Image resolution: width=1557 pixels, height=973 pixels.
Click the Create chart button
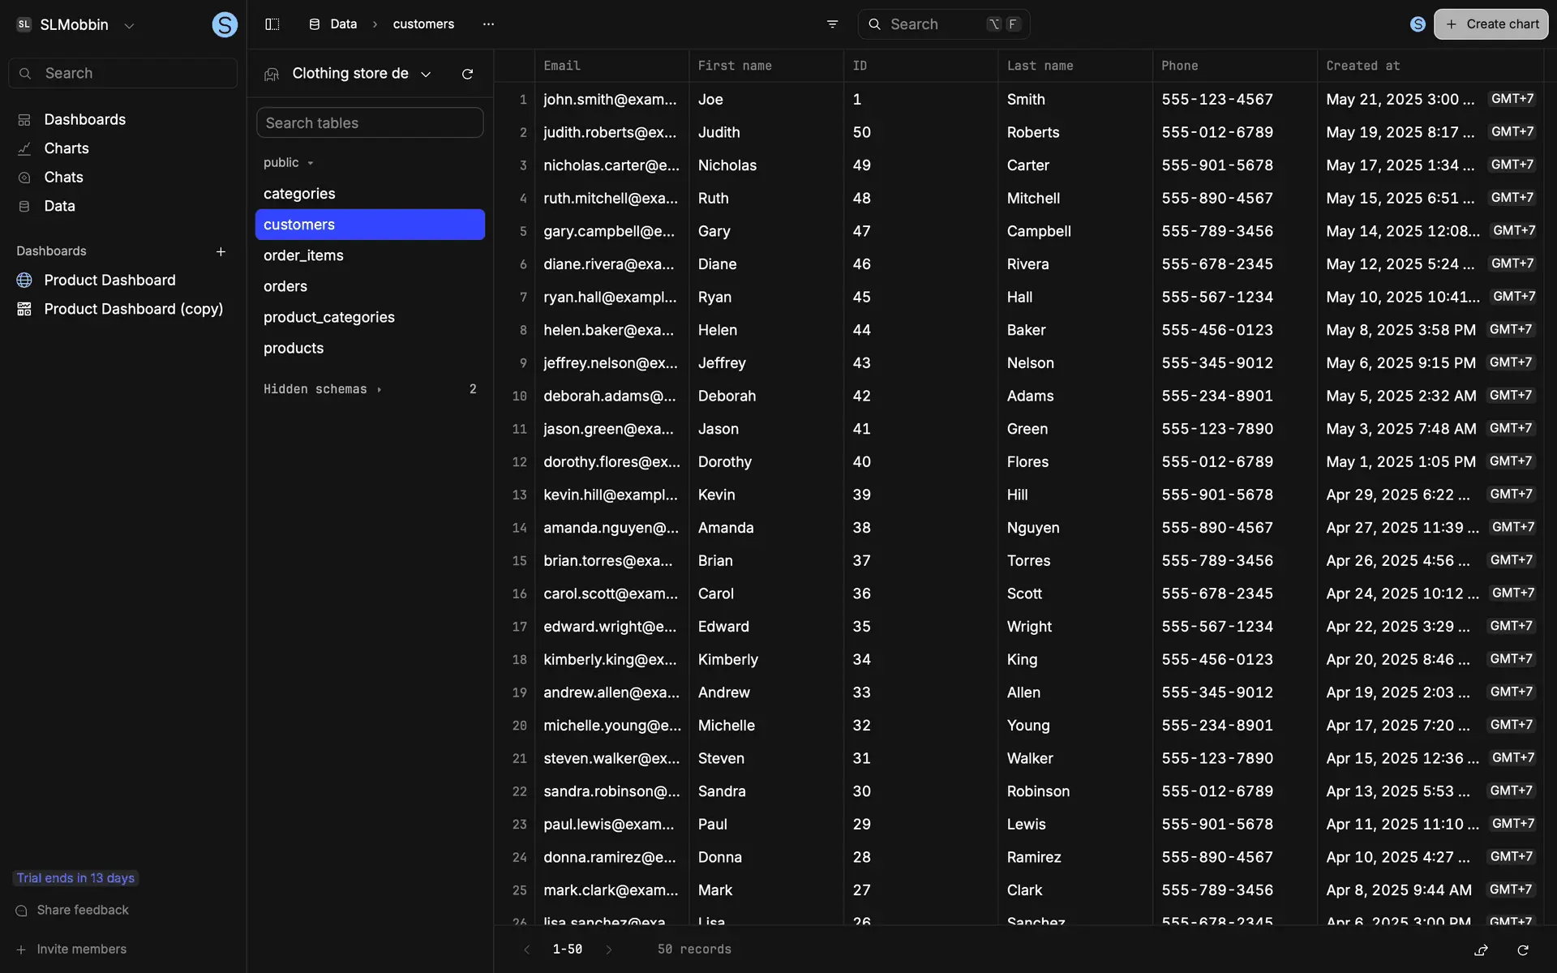[1491, 24]
